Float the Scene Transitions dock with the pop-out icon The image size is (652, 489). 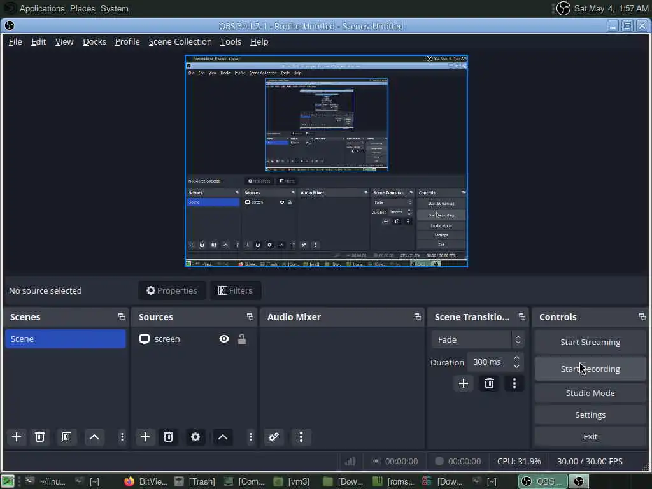click(522, 317)
